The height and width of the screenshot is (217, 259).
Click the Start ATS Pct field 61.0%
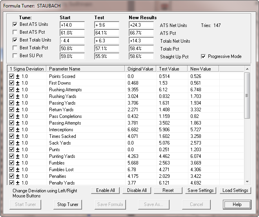tap(72, 33)
